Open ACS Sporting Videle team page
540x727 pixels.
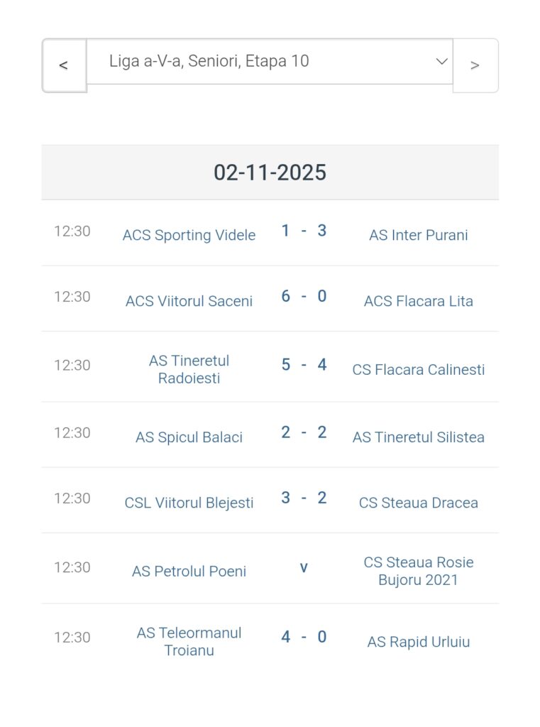[189, 236]
